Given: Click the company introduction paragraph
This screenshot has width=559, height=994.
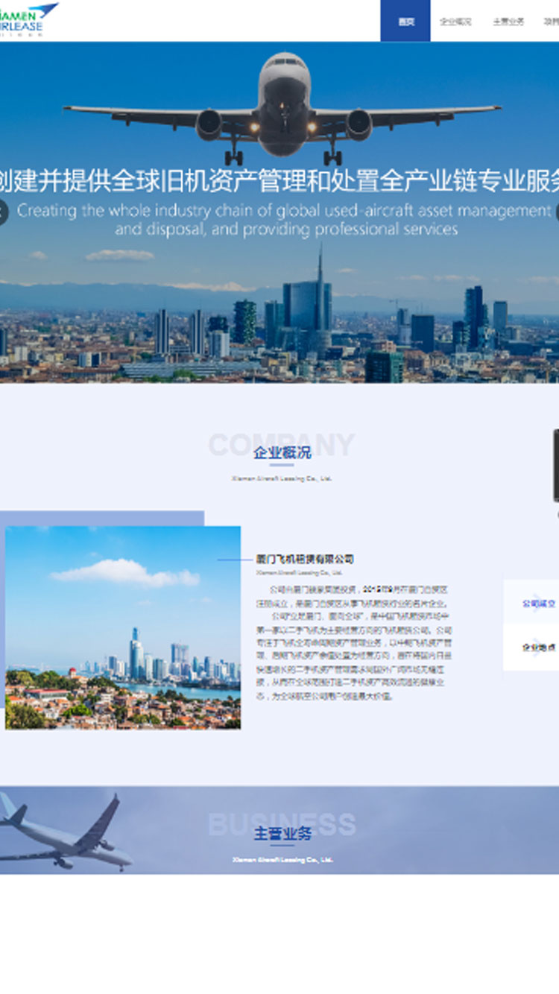Looking at the screenshot, I should pyautogui.click(x=354, y=642).
